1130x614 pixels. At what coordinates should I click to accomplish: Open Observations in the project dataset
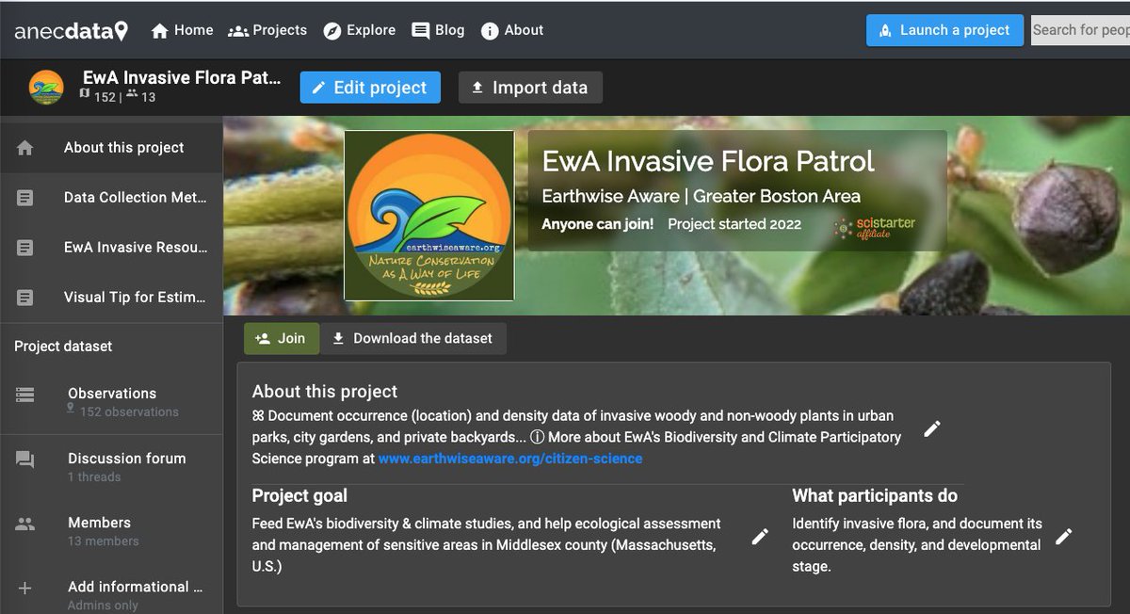[x=111, y=401]
